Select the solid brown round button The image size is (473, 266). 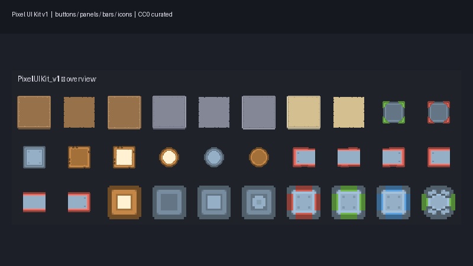pos(259,157)
